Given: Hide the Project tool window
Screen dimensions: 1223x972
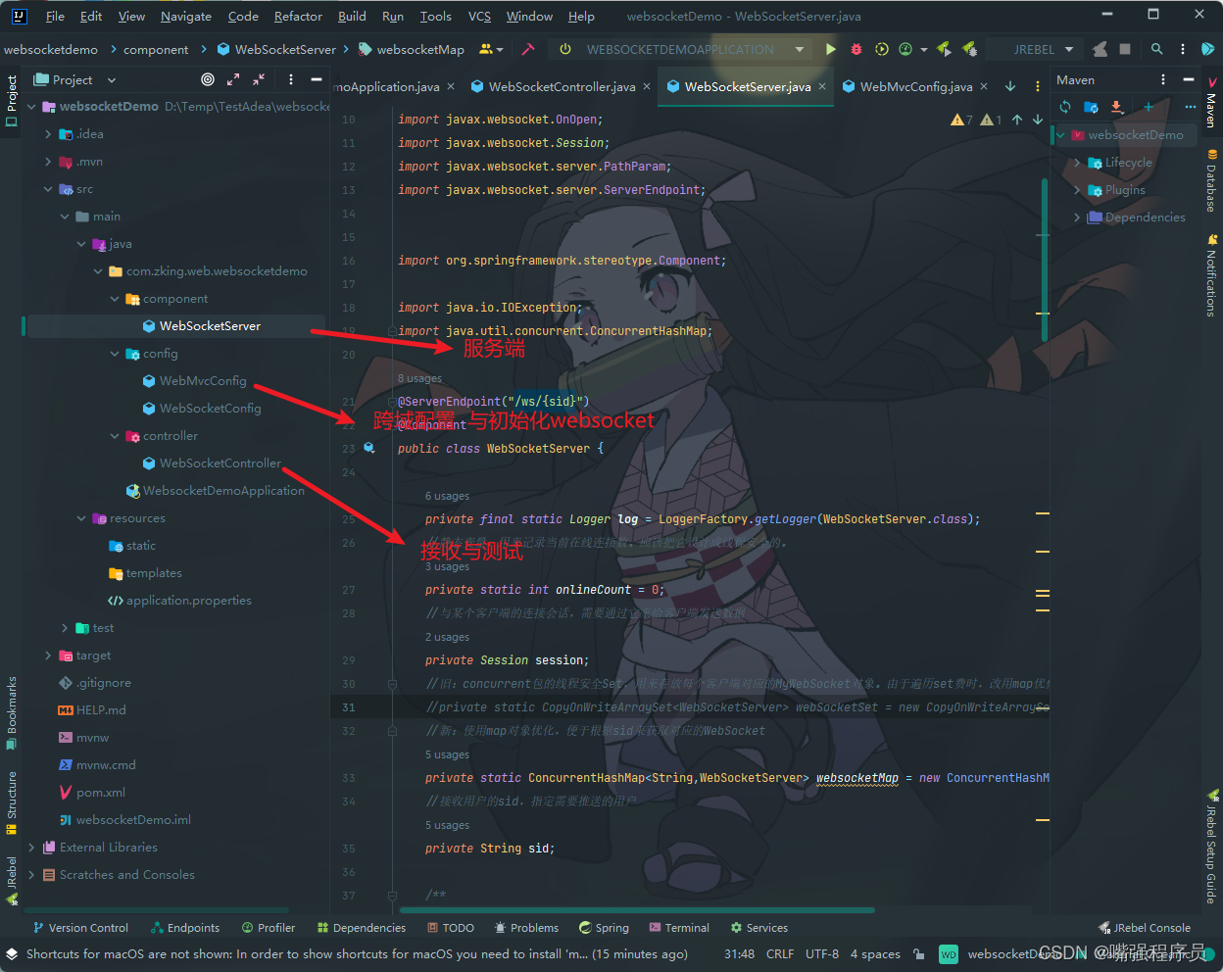Looking at the screenshot, I should 317,79.
